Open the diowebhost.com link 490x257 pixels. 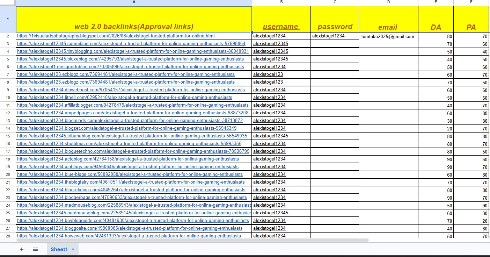pos(131,90)
